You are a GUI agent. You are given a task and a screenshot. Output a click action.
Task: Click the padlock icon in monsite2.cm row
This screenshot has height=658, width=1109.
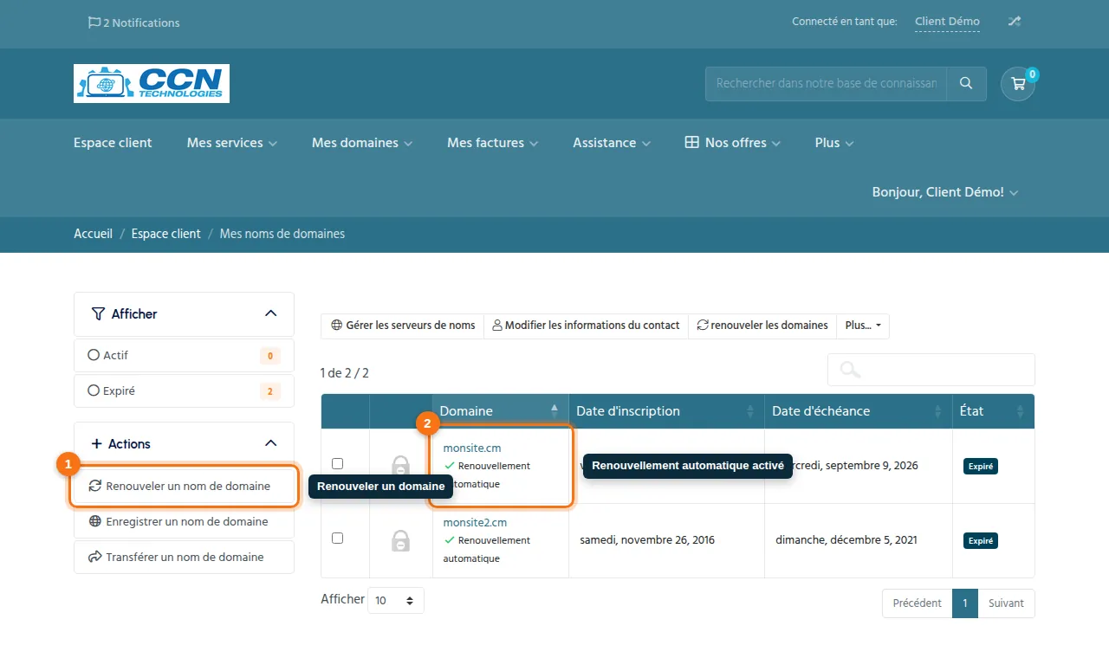coord(400,540)
